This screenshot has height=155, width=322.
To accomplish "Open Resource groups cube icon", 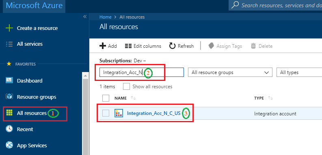I will point(9,97).
